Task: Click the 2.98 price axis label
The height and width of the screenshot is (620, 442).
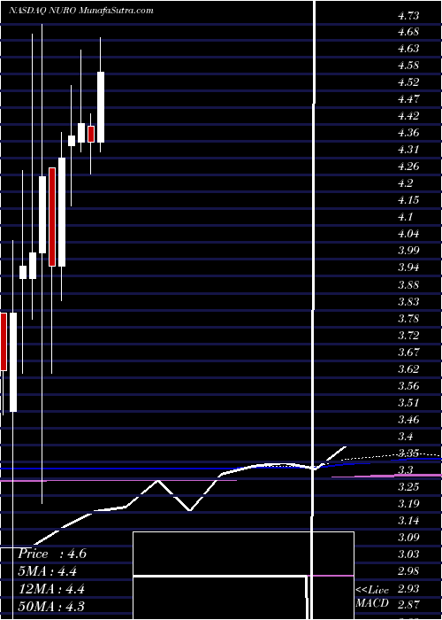Action: [x=408, y=571]
